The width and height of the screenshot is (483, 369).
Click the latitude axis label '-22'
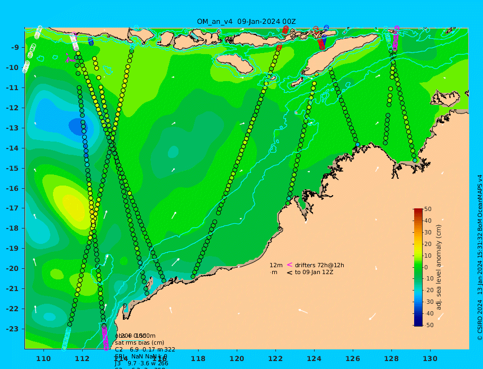tap(12, 309)
